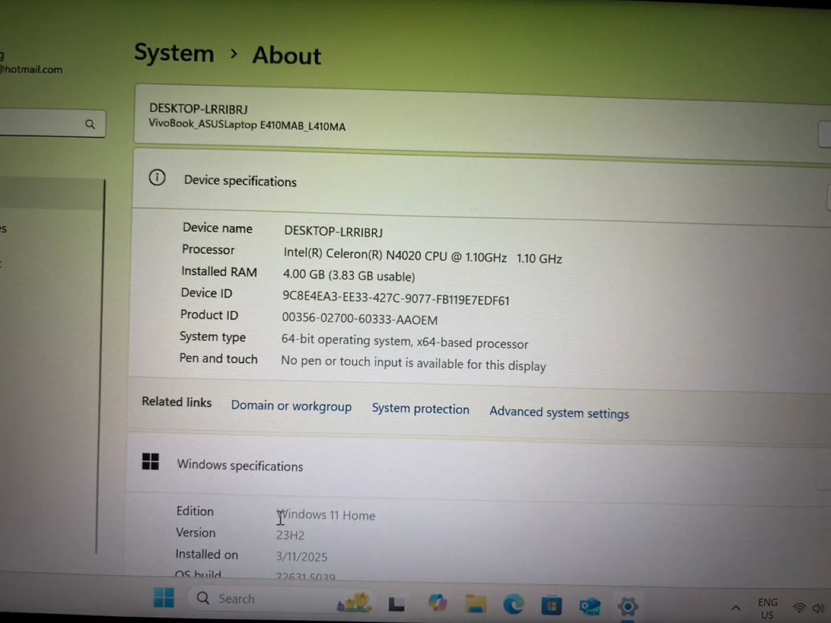Click the Wi-Fi icon in the system tray
This screenshot has width=831, height=623.
pos(799,607)
